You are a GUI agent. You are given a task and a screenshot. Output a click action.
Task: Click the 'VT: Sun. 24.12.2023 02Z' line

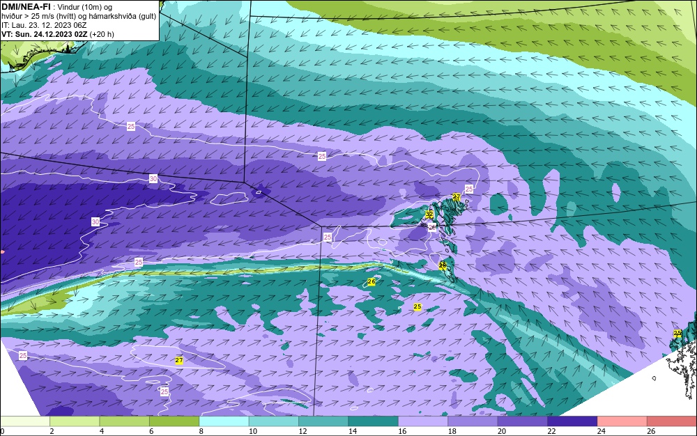coord(45,34)
